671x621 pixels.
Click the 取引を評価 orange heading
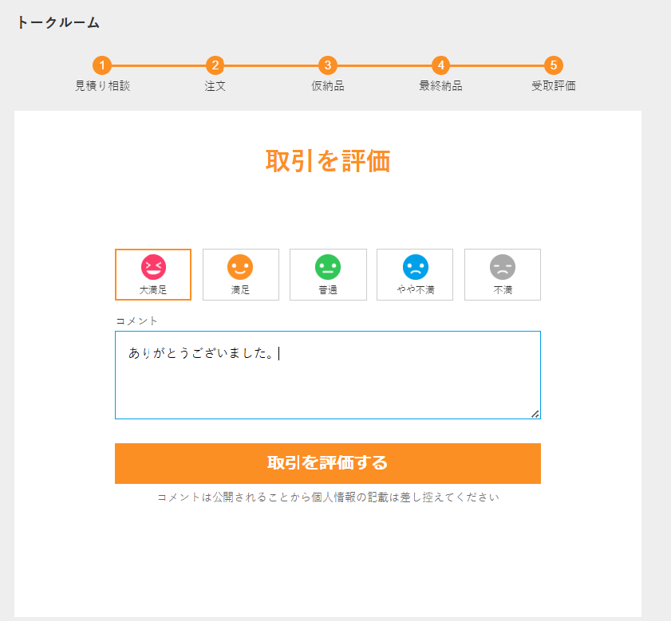pos(327,161)
